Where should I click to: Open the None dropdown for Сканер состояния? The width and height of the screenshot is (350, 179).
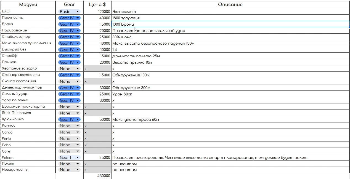pos(69,81)
